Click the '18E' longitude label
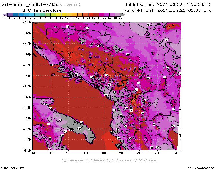This screenshot has height=170, width=220. point(86,153)
